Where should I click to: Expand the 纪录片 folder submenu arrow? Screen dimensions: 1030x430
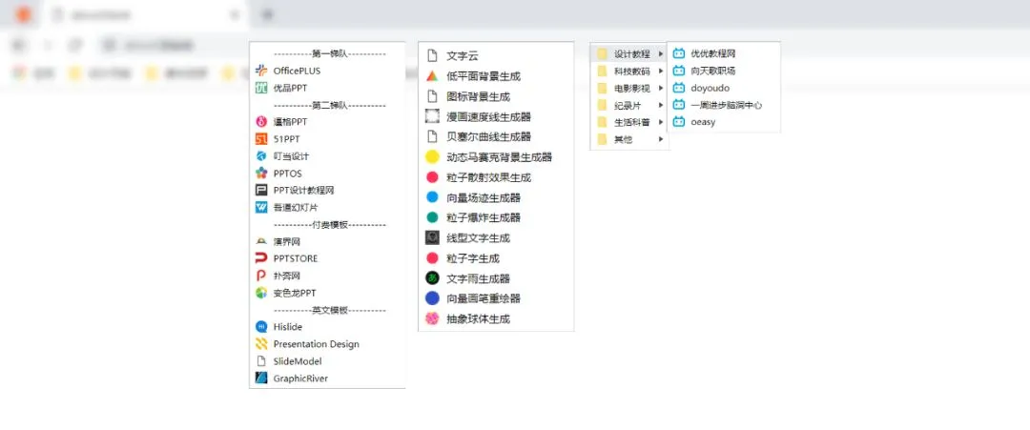[x=660, y=105]
